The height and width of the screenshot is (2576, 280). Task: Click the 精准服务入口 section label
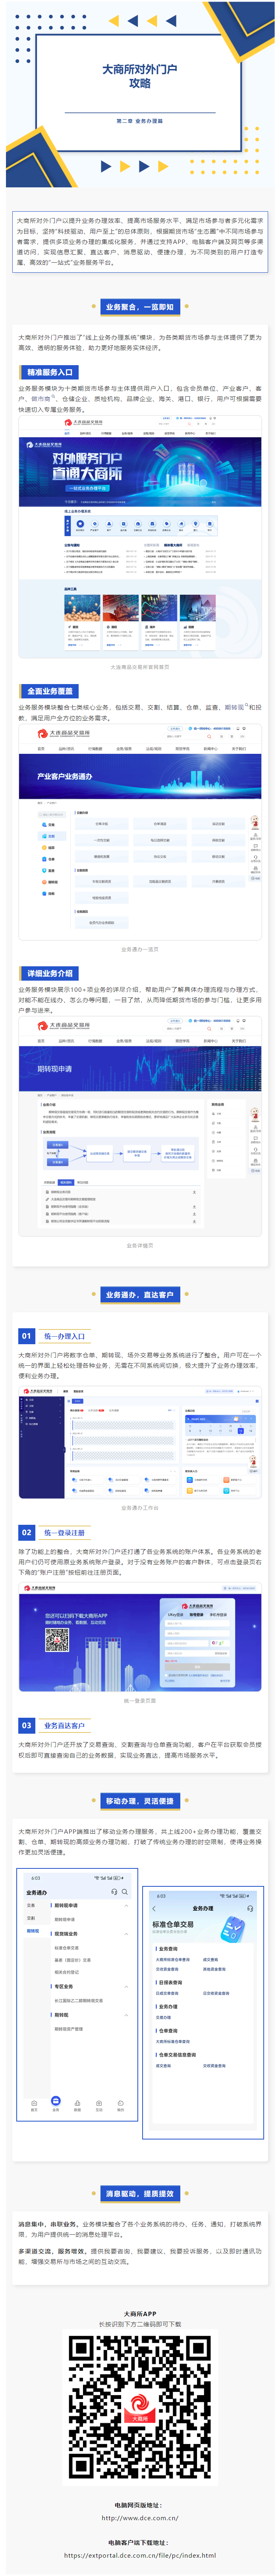49,372
